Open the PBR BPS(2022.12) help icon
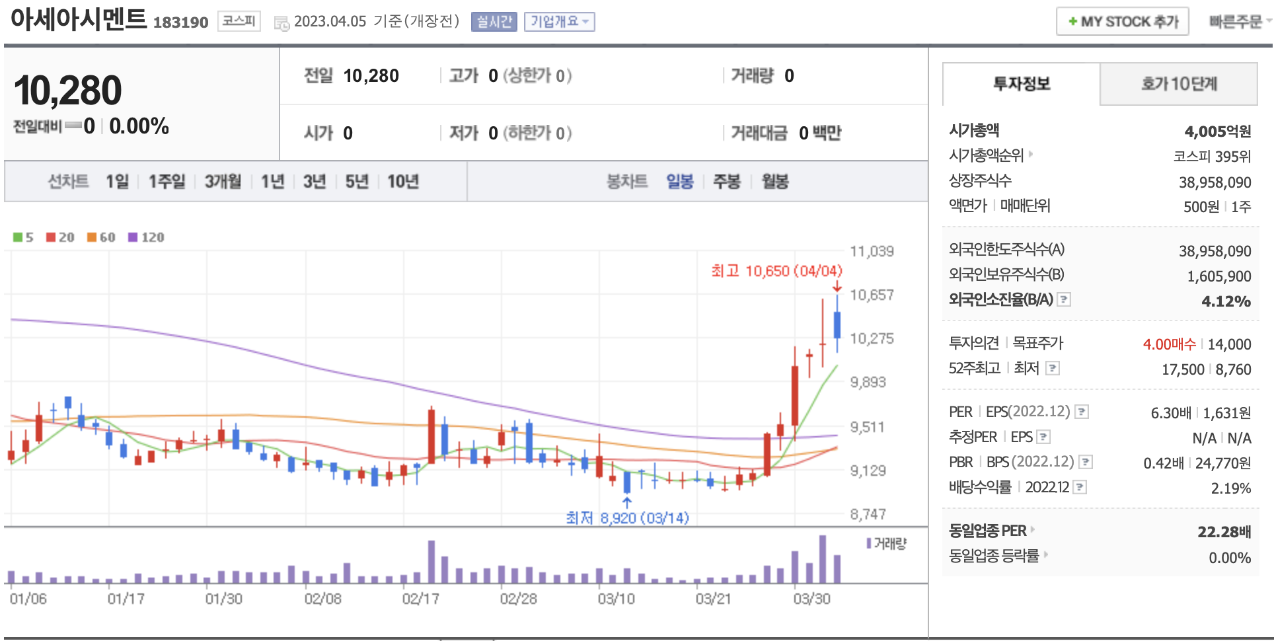1274x641 pixels. (x=1086, y=462)
